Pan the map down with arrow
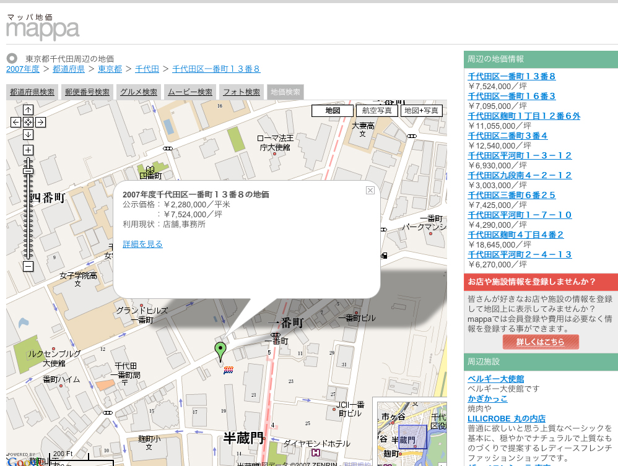This screenshot has width=618, height=466. coord(28,134)
